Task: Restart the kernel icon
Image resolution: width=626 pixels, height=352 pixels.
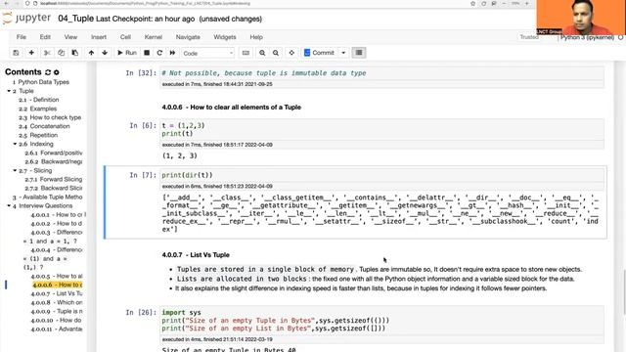Action: coord(159,53)
